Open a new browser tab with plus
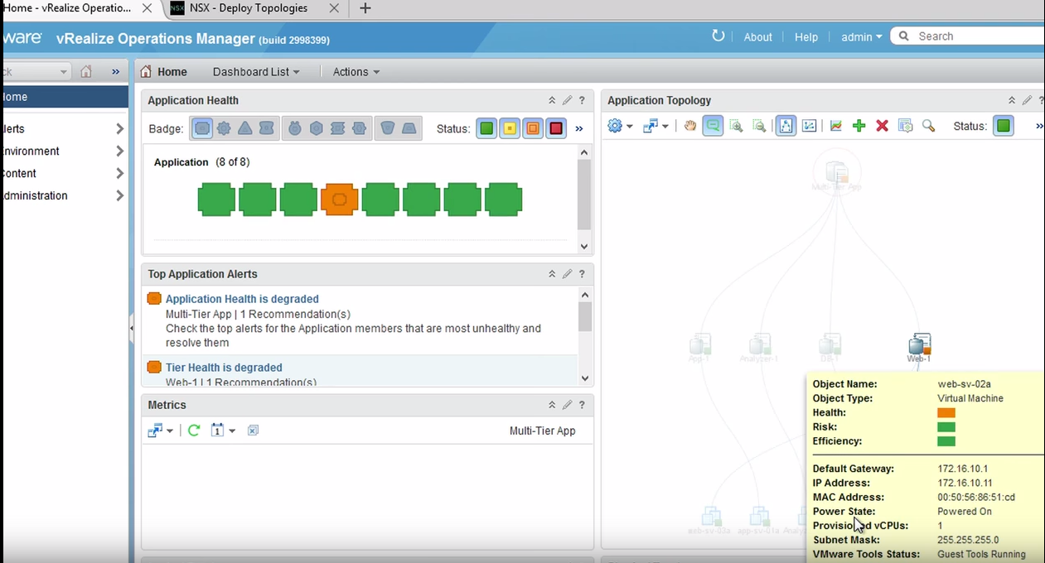 (365, 8)
